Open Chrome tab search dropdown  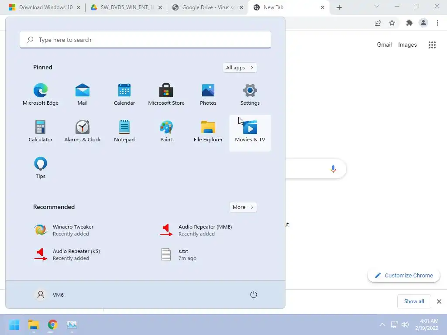(x=377, y=6)
